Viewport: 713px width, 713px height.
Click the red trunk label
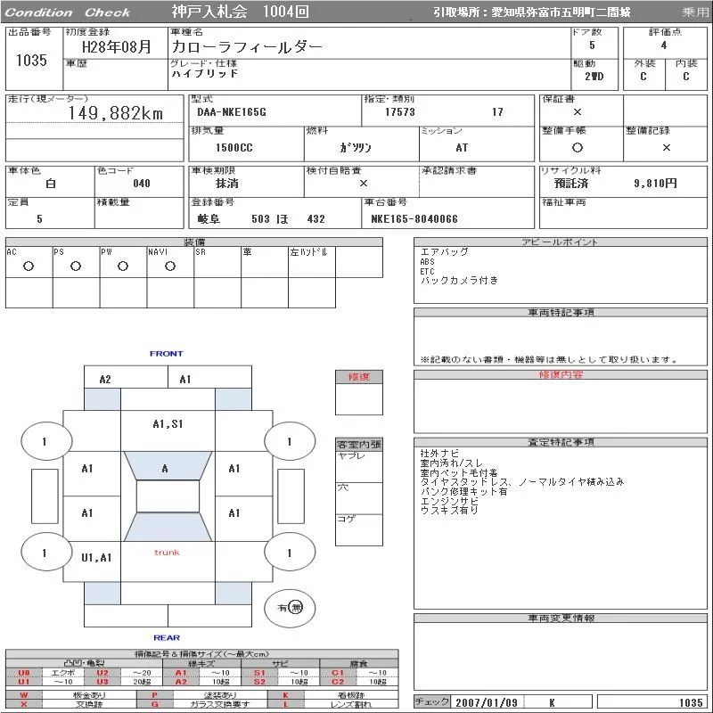(167, 553)
